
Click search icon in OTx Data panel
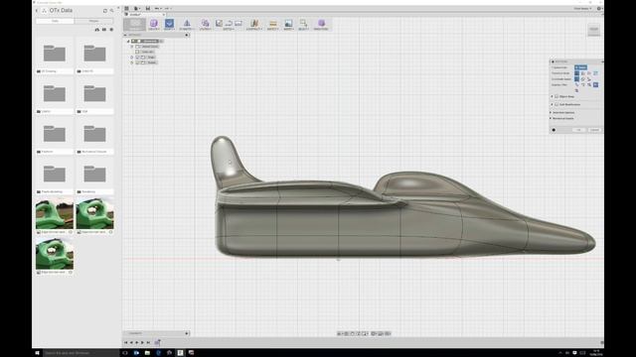112,11
